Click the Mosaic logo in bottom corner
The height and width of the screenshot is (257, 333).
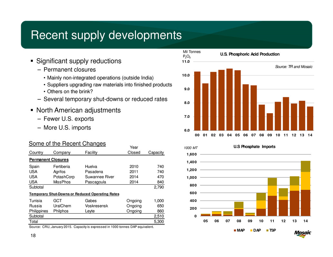click(x=303, y=234)
